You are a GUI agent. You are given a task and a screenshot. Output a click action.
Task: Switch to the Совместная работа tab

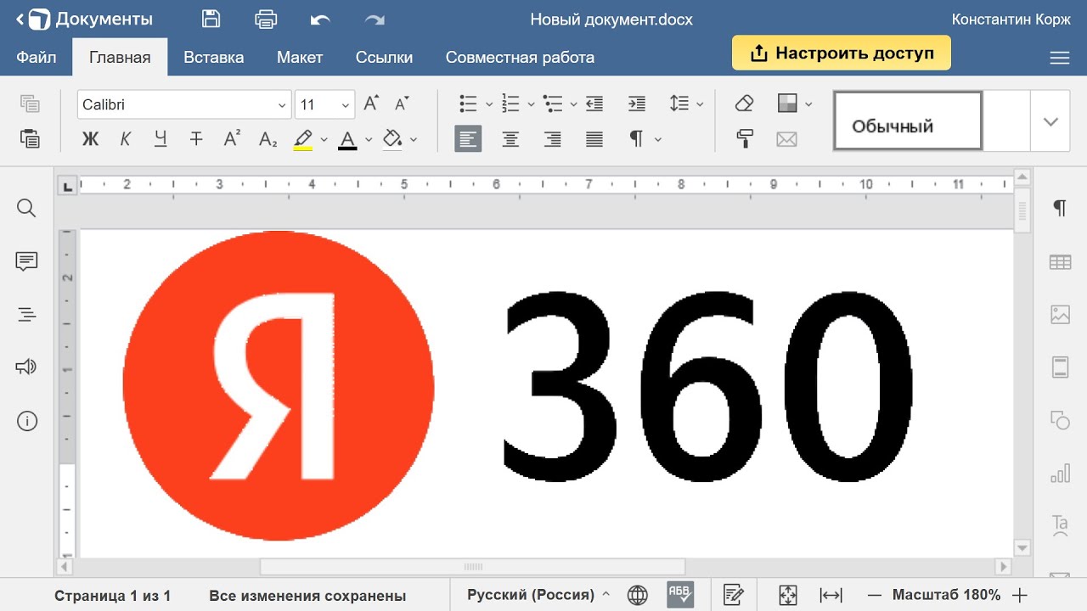click(520, 57)
